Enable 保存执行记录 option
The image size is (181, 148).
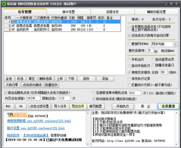click(129, 79)
